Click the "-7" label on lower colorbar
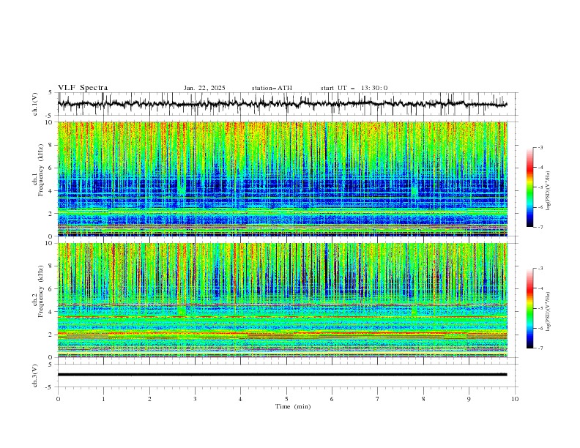 (x=540, y=348)
